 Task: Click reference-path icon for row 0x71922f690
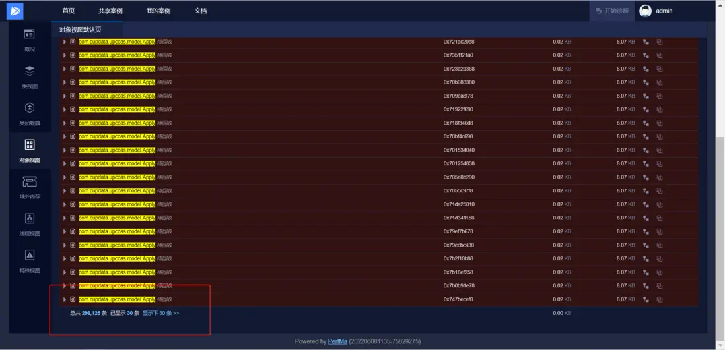click(646, 110)
